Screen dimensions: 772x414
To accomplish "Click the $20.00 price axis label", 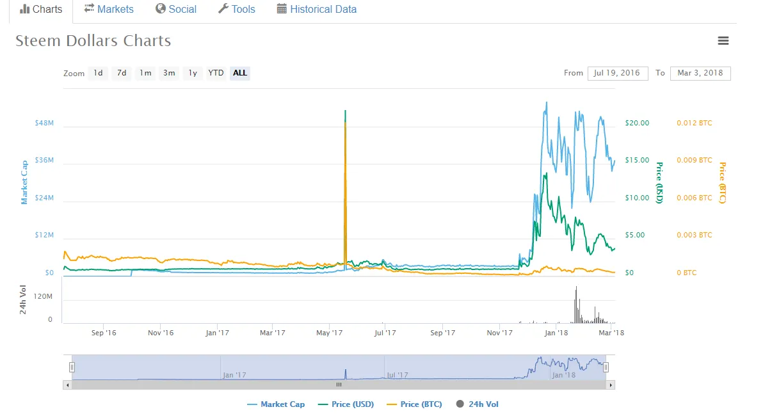I will (x=637, y=123).
